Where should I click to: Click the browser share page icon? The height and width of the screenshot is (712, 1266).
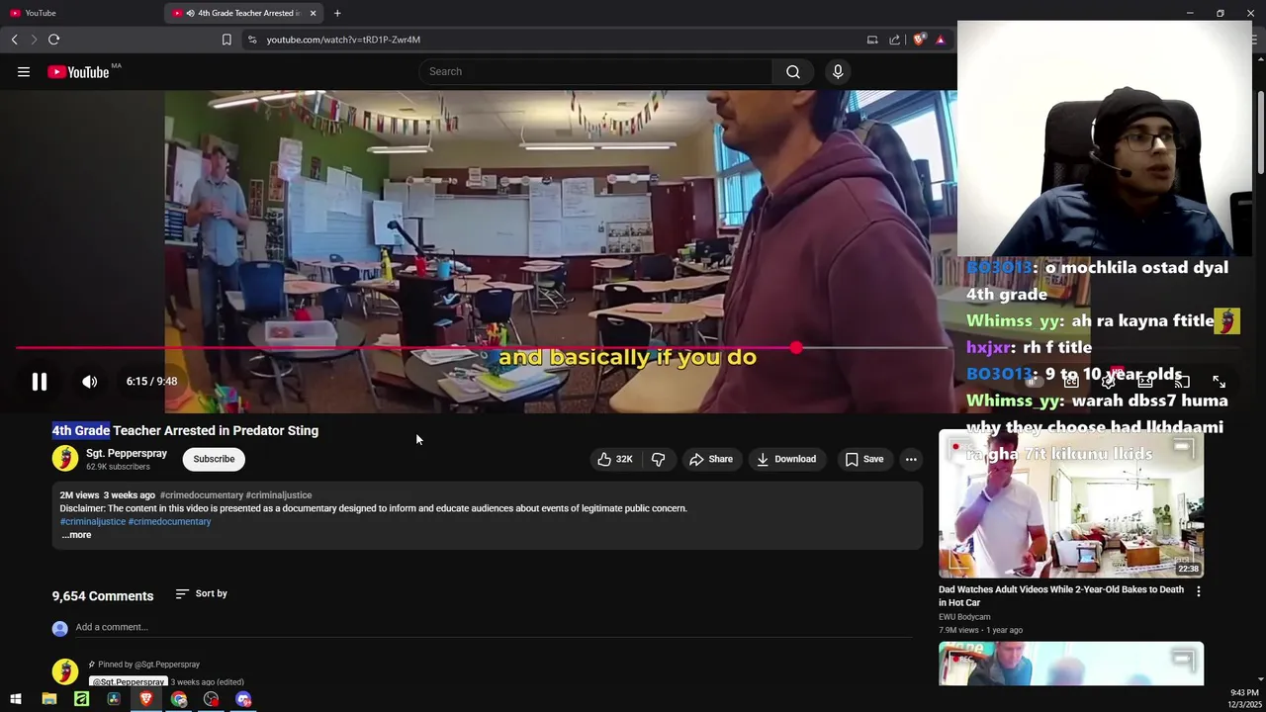(895, 40)
